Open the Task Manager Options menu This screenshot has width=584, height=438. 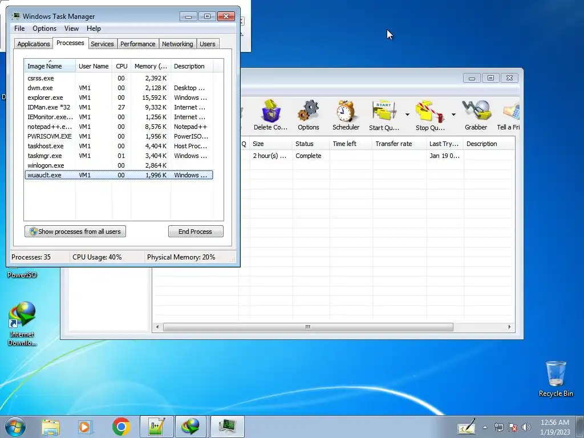pos(44,29)
